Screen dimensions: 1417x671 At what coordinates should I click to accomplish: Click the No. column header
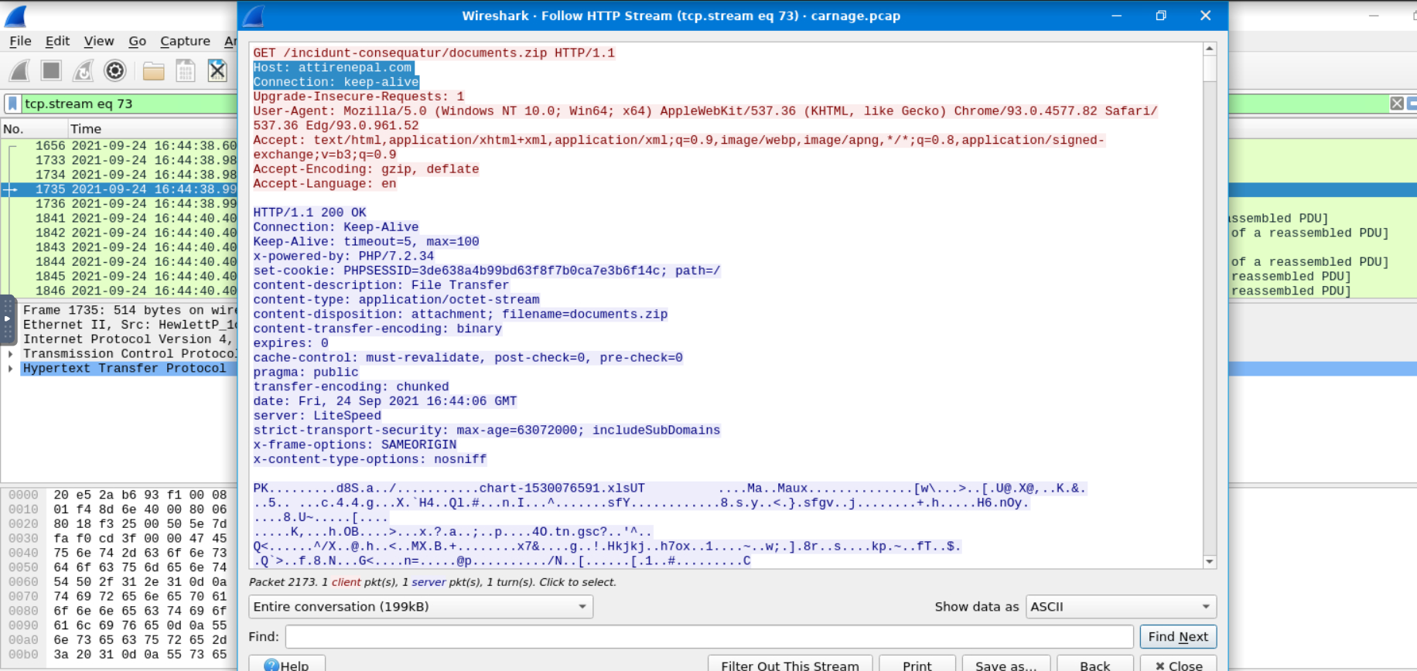click(x=34, y=129)
